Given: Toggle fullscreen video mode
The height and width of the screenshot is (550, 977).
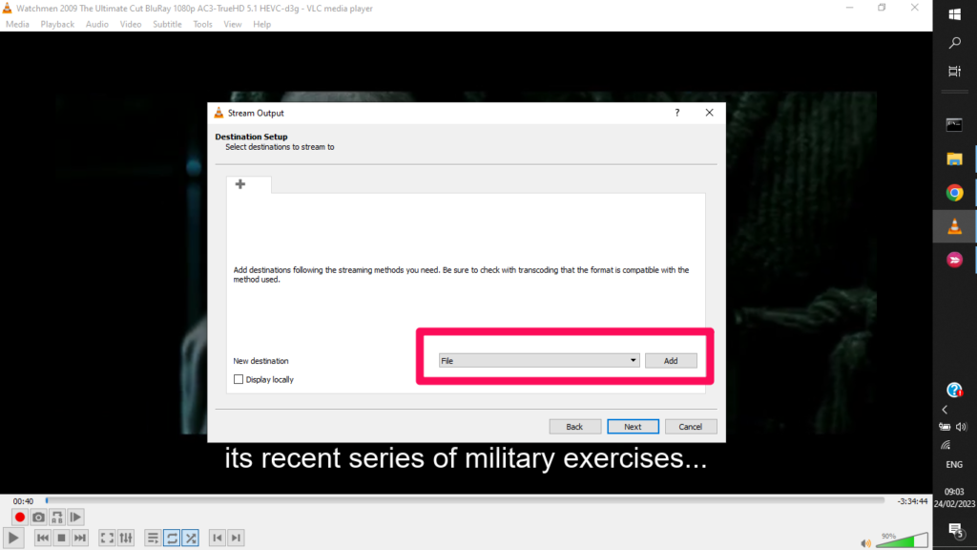Looking at the screenshot, I should coord(107,538).
